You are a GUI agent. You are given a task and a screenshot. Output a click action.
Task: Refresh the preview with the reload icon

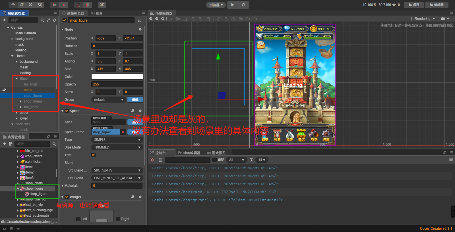(243, 5)
